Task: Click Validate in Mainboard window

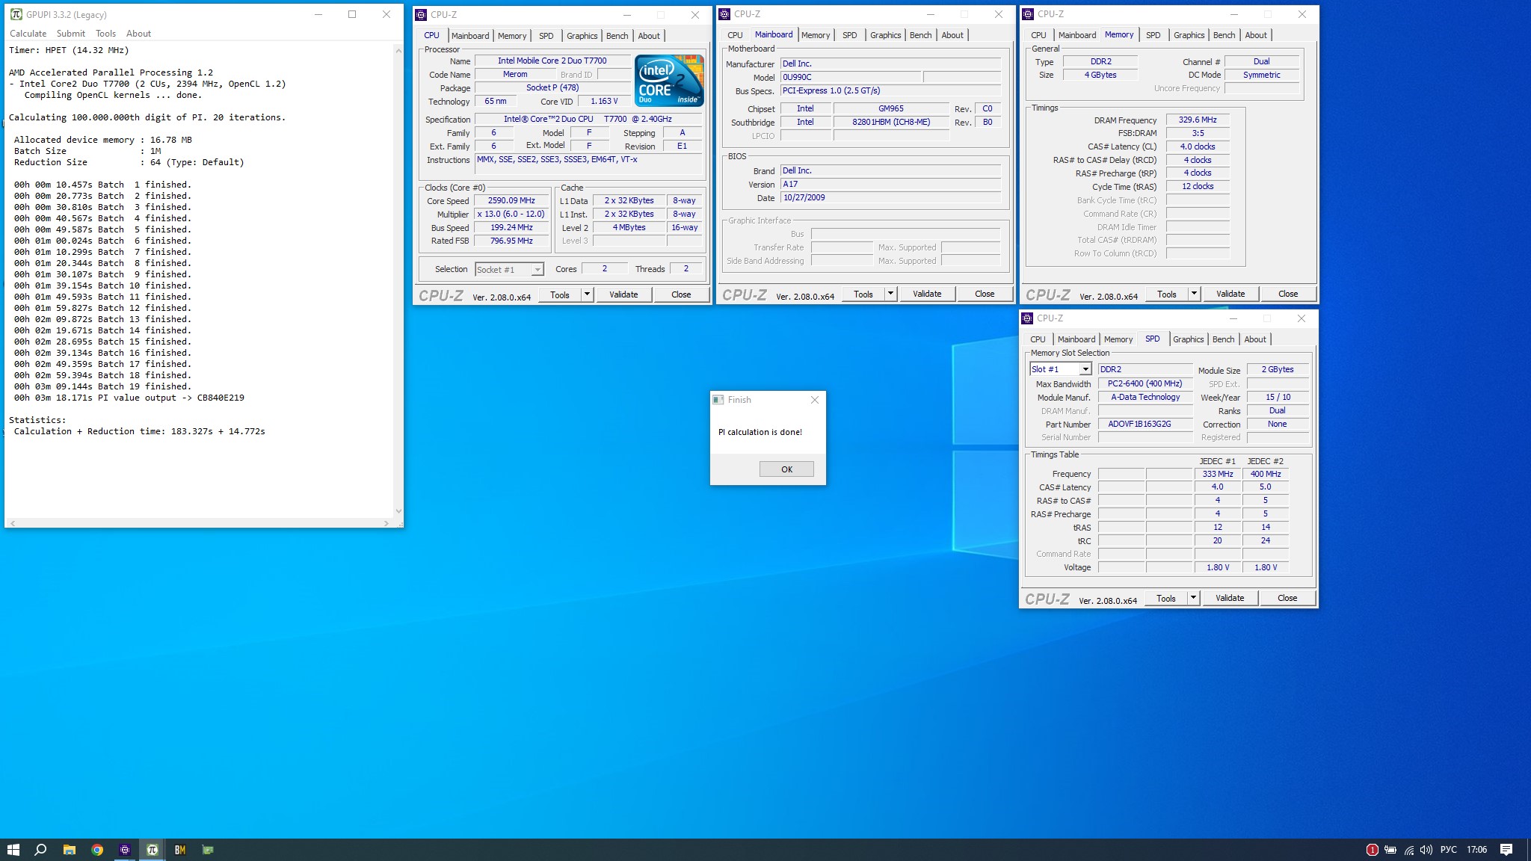Action: [927, 294]
